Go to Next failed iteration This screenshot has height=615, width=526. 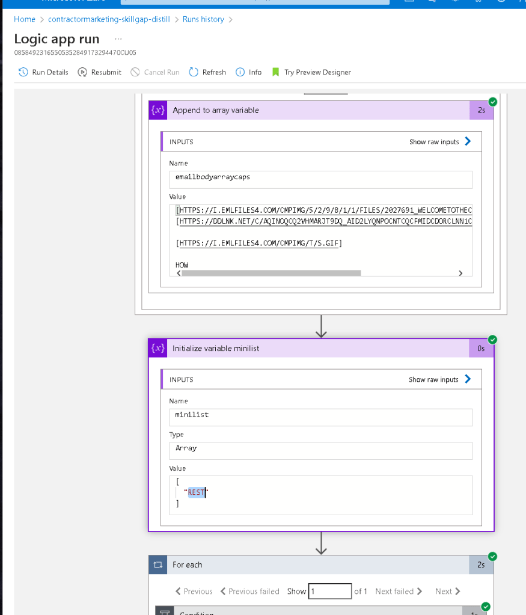pos(399,591)
